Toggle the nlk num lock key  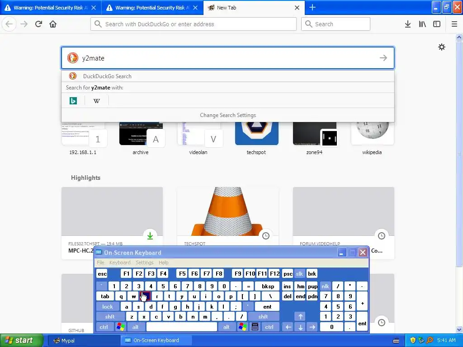point(325,286)
